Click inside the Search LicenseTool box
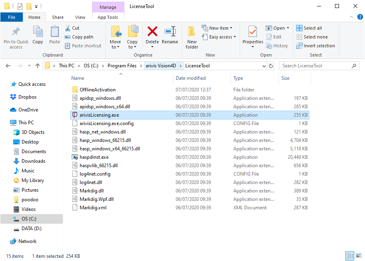The image size is (365, 261). 316,65
